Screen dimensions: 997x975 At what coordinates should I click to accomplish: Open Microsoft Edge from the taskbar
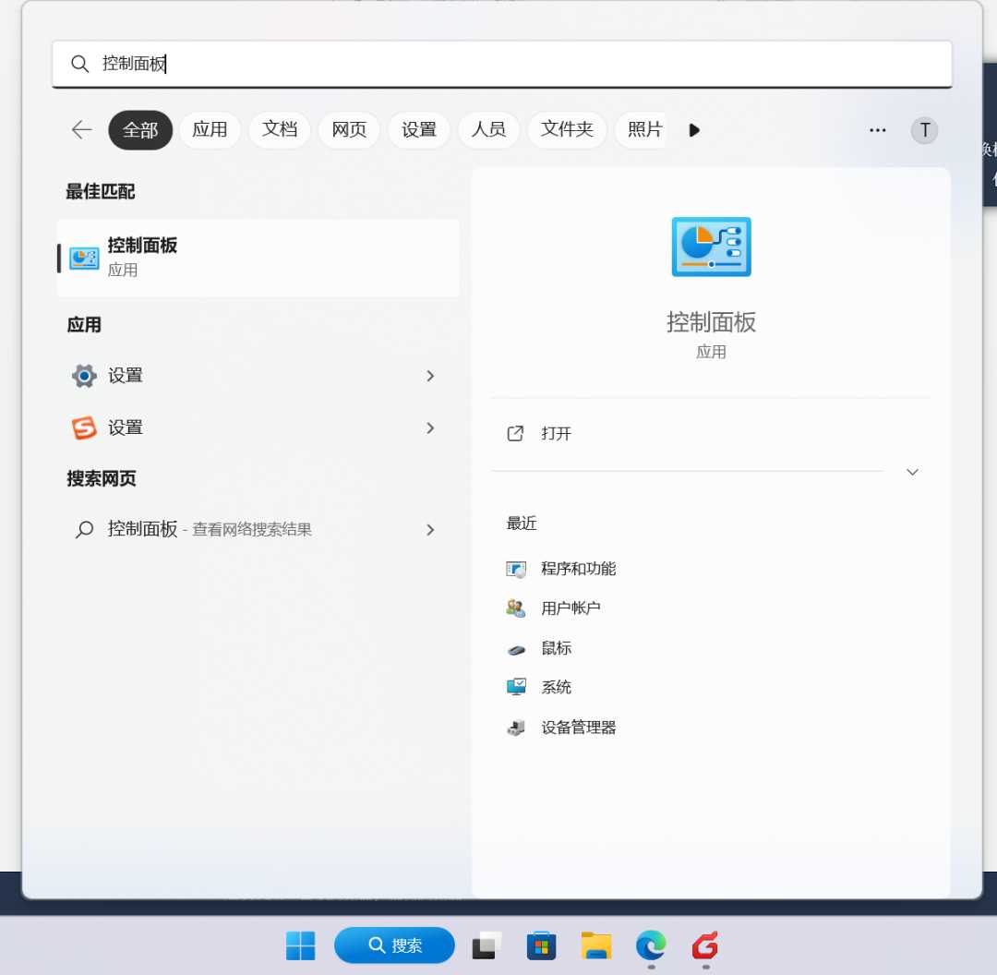651,945
